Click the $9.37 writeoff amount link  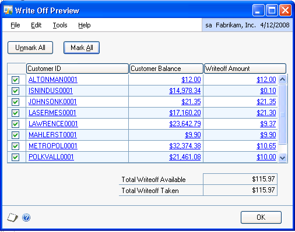[x=268, y=124]
